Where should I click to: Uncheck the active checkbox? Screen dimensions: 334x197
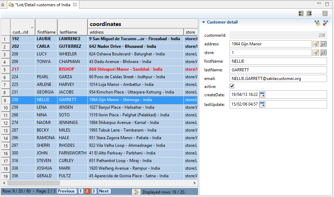[232, 86]
